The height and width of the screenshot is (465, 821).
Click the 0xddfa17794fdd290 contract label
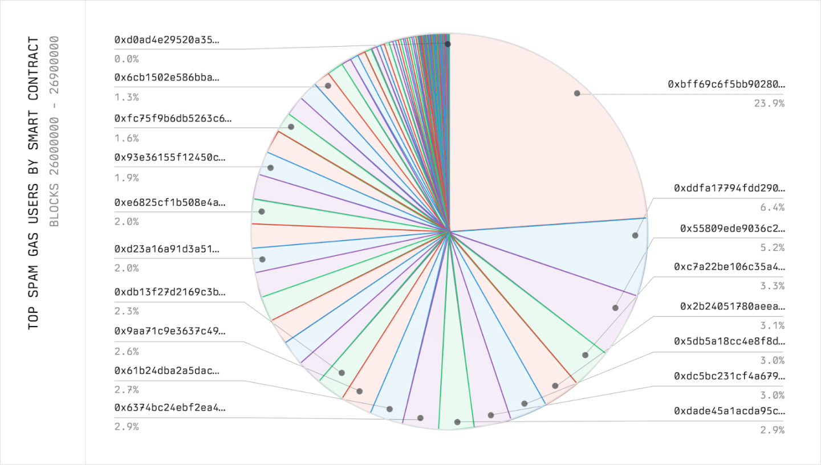[x=729, y=188]
